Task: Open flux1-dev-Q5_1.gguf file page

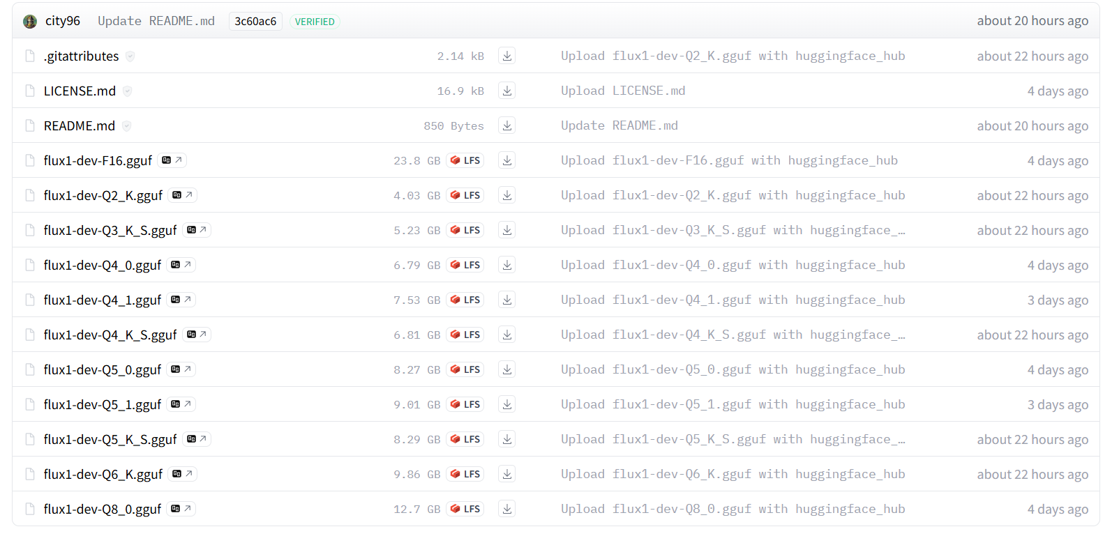Action: pyautogui.click(x=103, y=405)
